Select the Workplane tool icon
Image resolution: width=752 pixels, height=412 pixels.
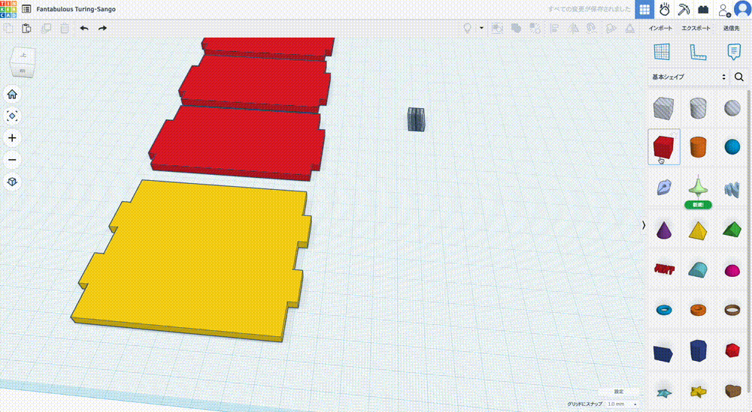click(661, 52)
